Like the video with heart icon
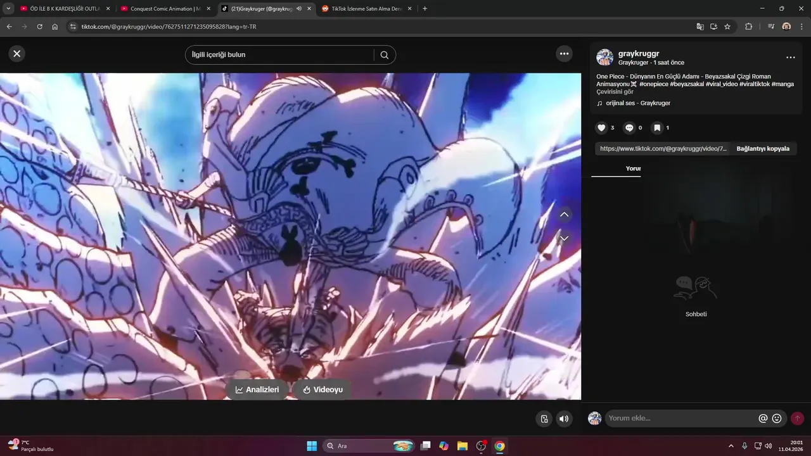 [601, 127]
